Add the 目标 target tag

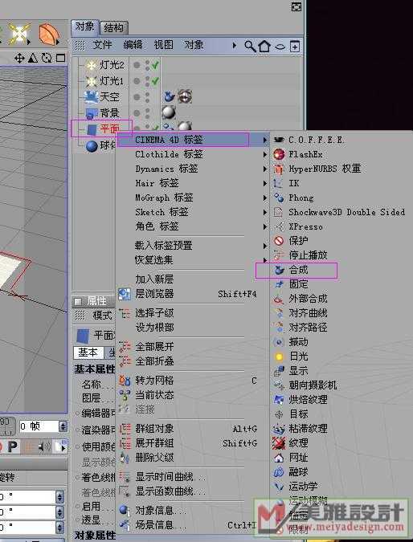291,414
